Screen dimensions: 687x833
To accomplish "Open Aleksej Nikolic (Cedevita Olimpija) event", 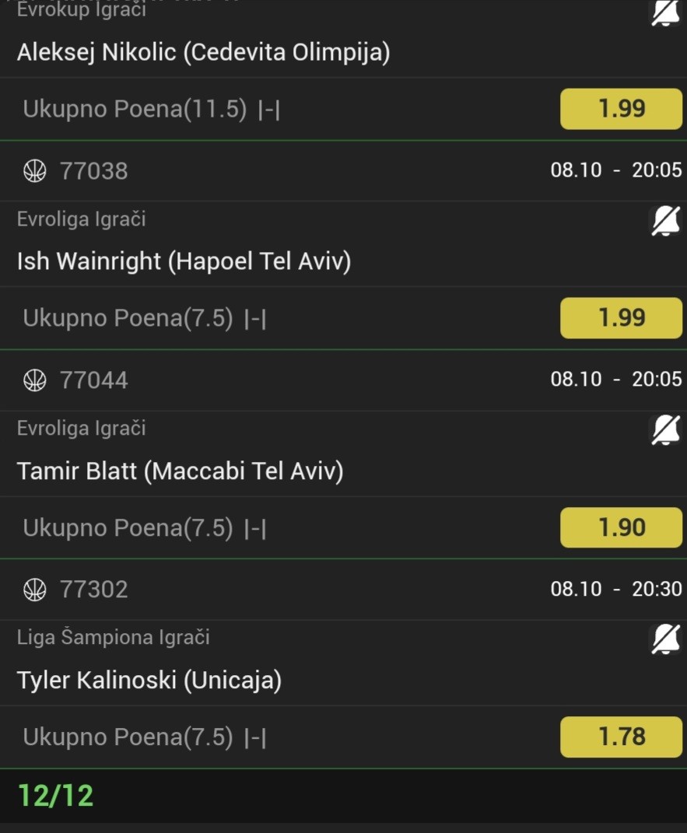I will (x=203, y=52).
